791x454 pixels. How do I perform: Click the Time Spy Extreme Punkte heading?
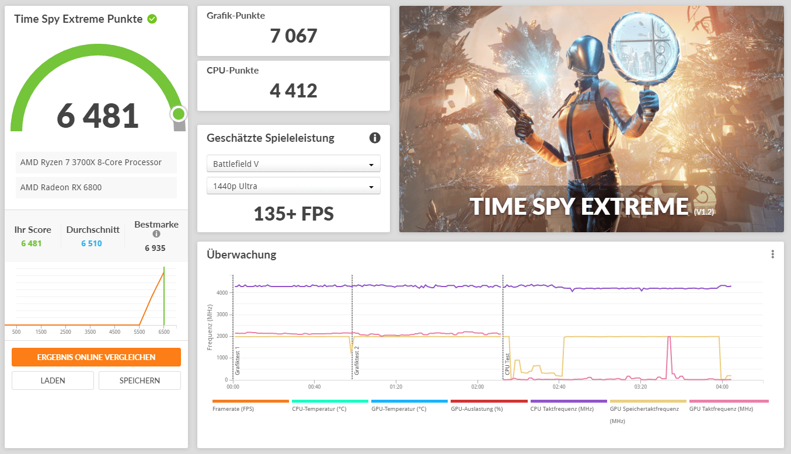point(78,19)
